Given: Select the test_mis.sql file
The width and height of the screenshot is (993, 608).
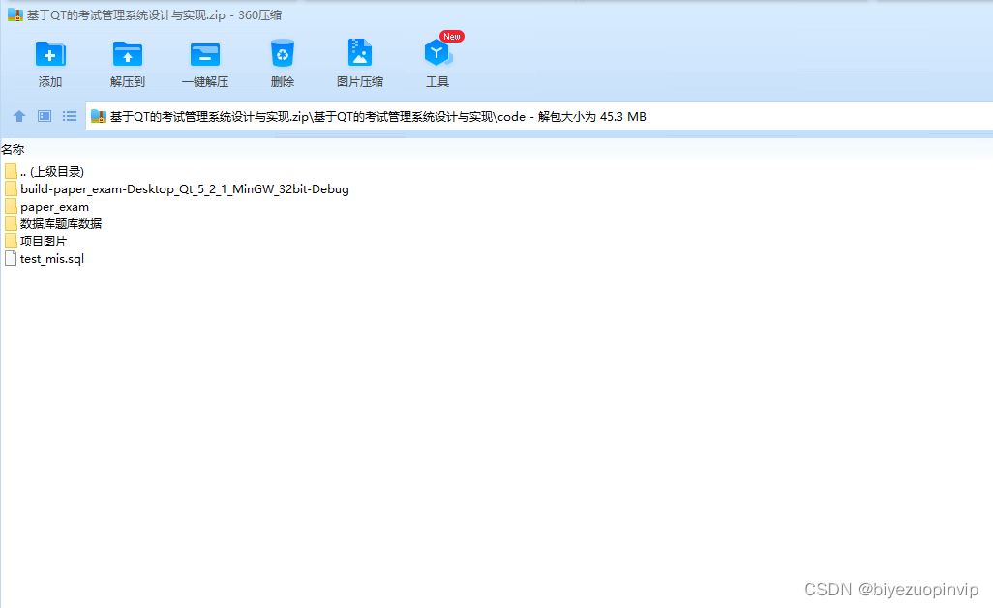Looking at the screenshot, I should point(50,258).
